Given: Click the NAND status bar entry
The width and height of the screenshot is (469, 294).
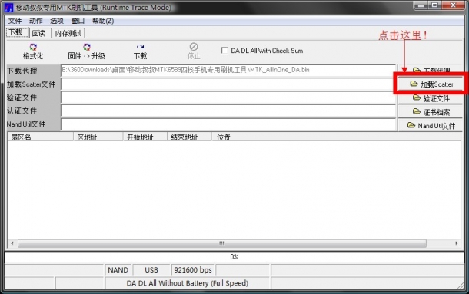Looking at the screenshot, I should (x=118, y=270).
